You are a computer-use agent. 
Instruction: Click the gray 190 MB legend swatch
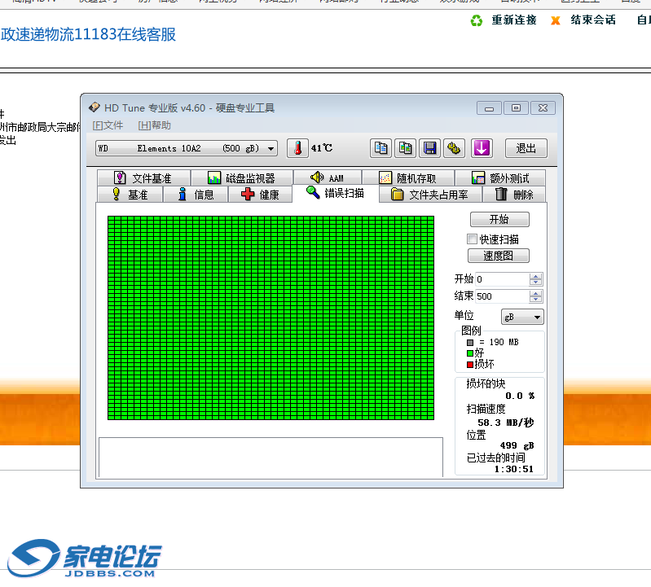click(x=470, y=343)
